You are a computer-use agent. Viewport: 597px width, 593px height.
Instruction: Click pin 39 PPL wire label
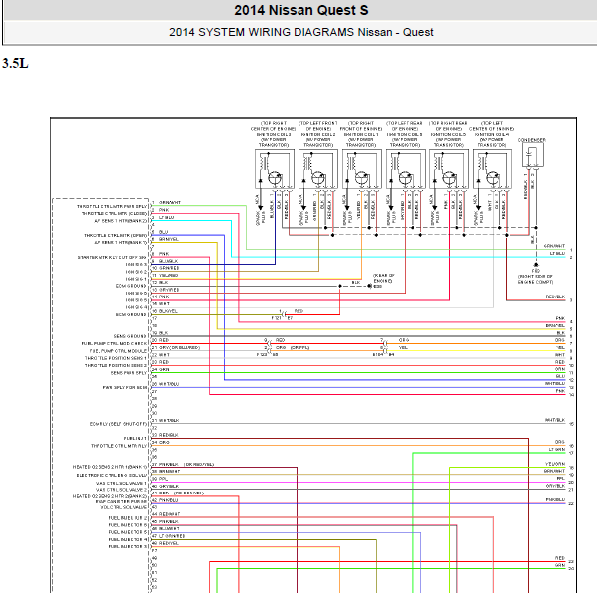[164, 478]
